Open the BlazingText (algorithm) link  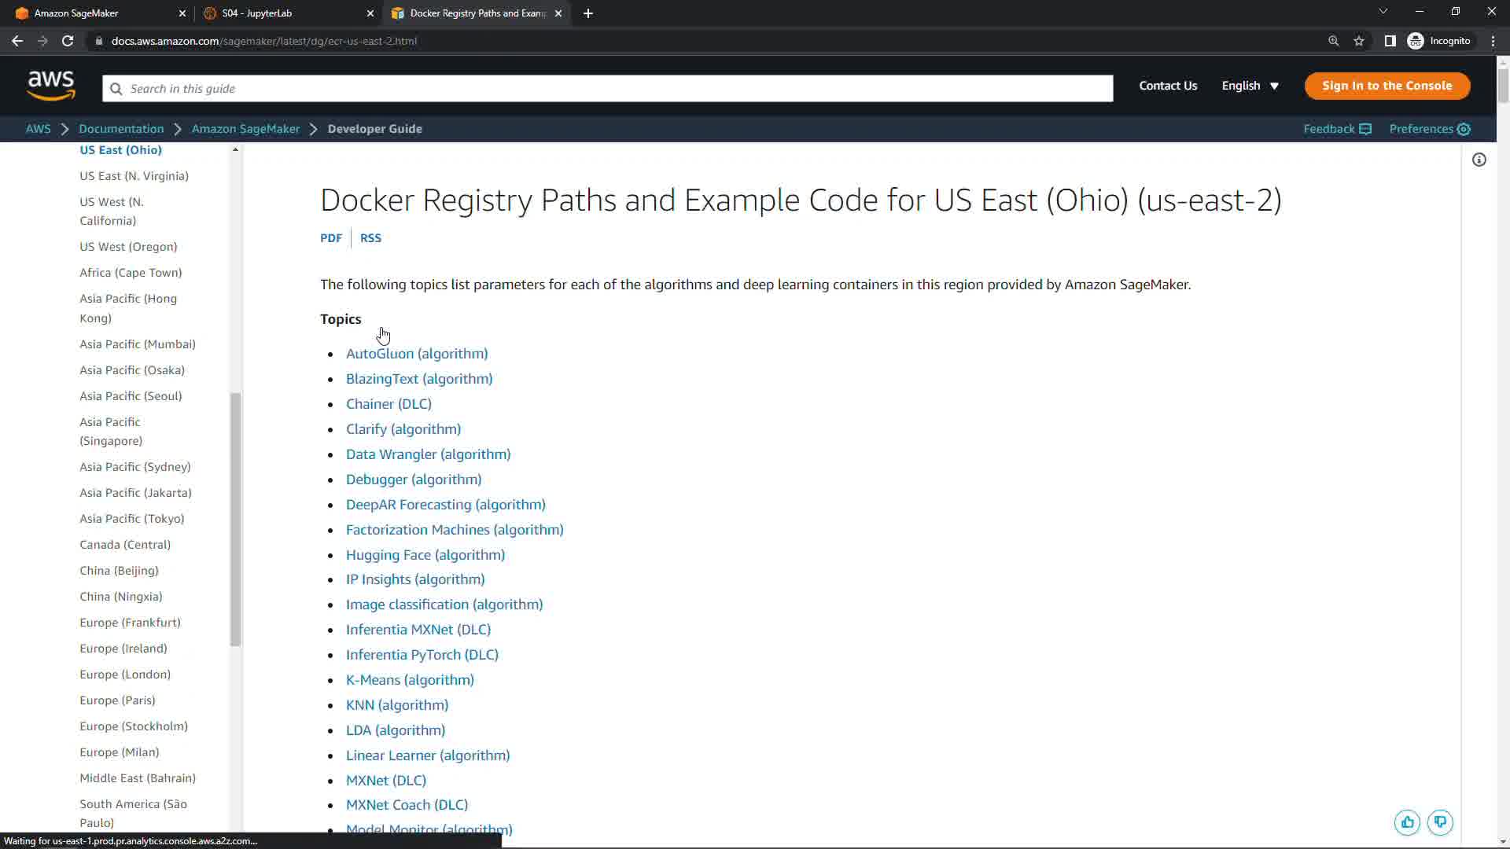point(419,379)
